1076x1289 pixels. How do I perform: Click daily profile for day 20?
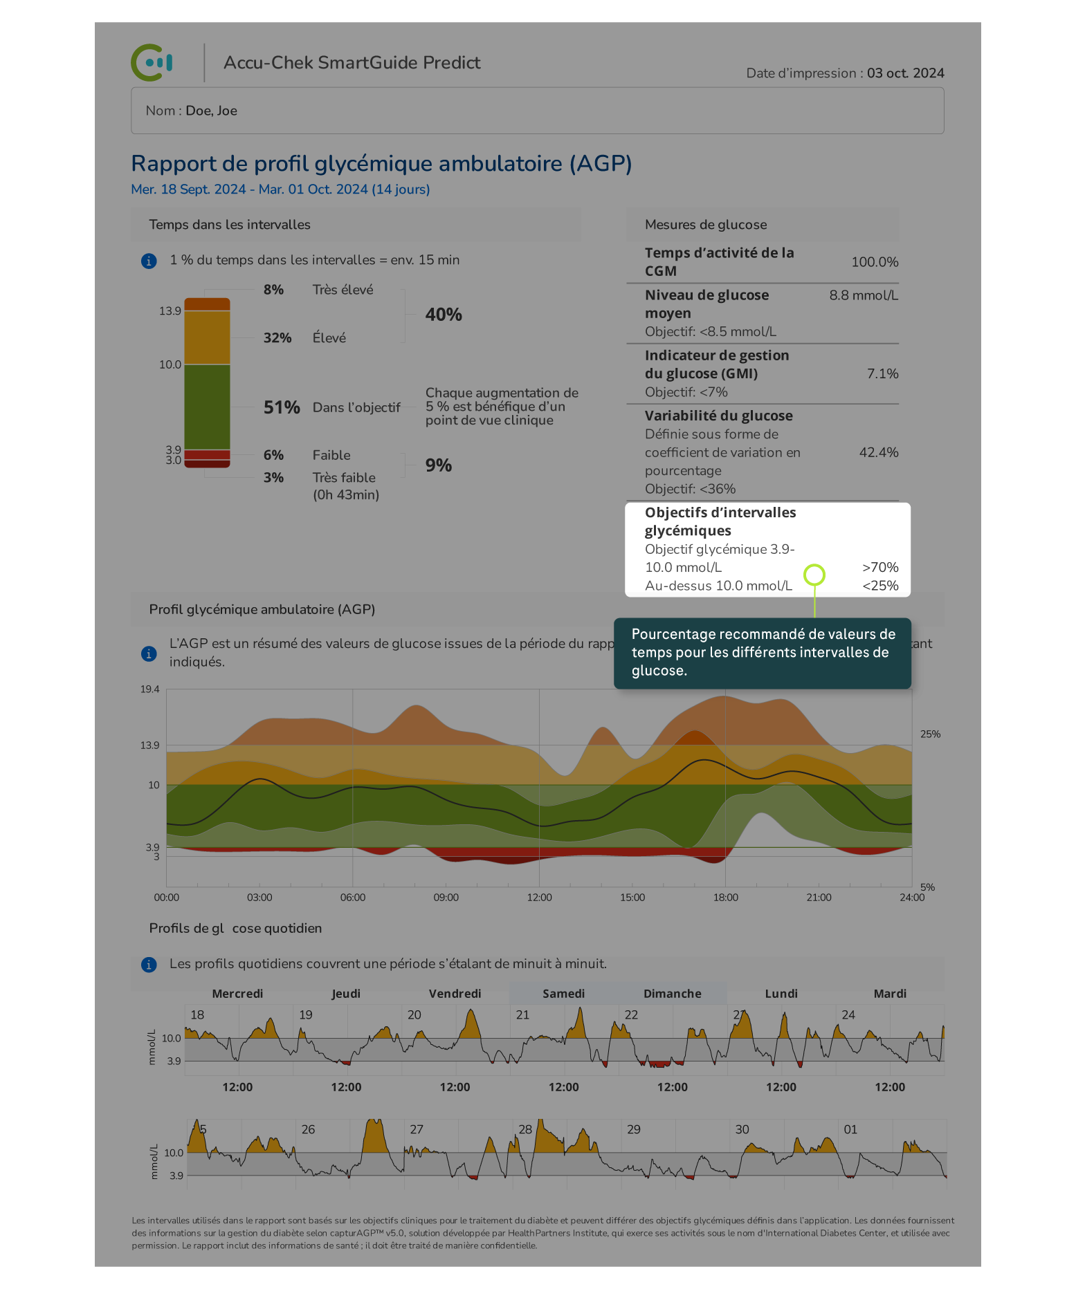[x=456, y=1040]
